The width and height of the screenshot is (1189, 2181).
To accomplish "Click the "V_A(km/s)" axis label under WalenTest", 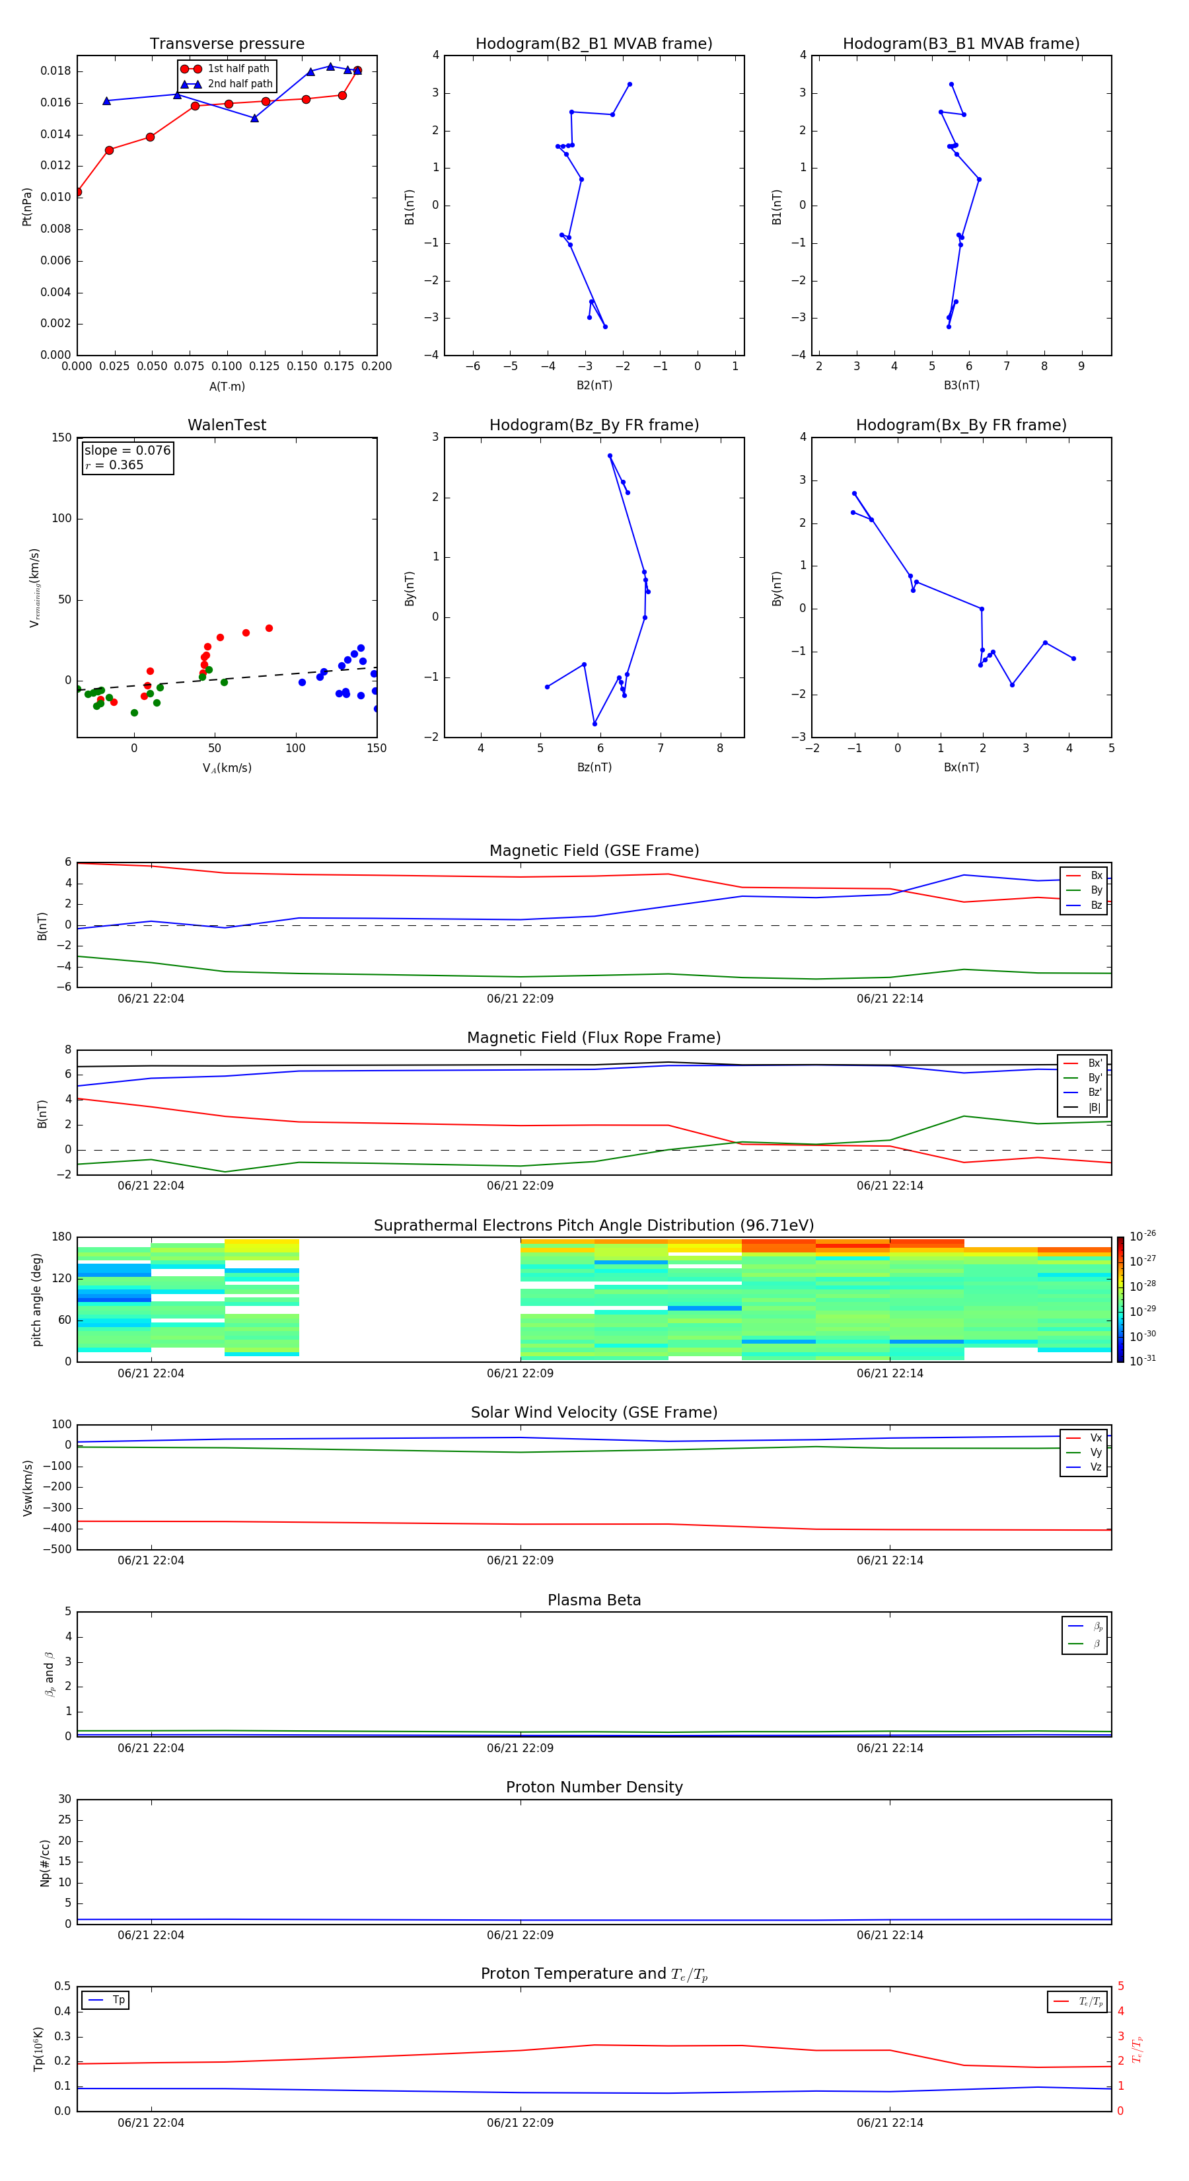I will click(x=227, y=768).
